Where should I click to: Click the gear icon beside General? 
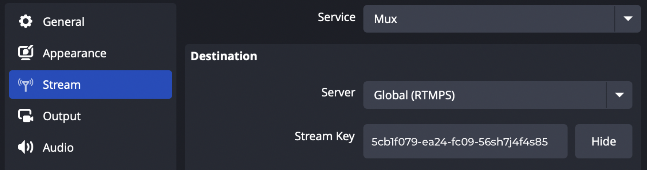pos(26,21)
